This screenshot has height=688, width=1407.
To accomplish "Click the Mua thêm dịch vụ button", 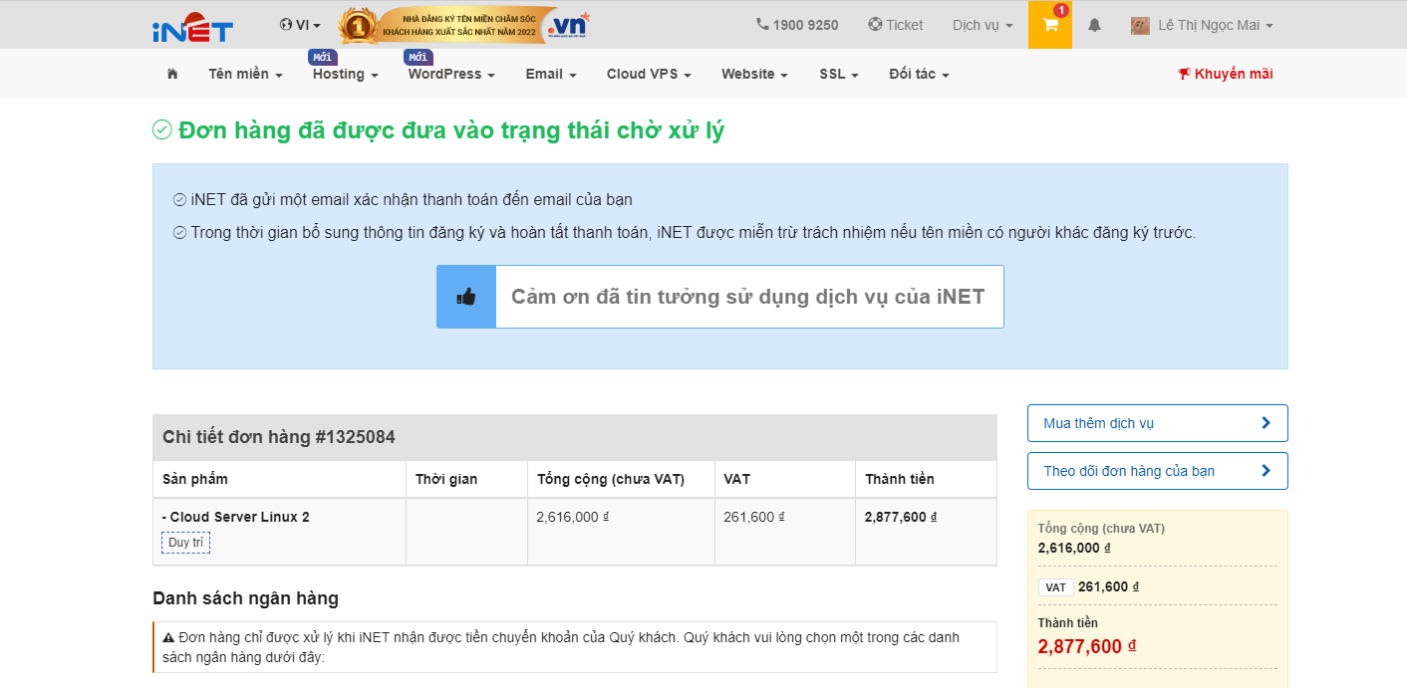I will tap(1157, 423).
